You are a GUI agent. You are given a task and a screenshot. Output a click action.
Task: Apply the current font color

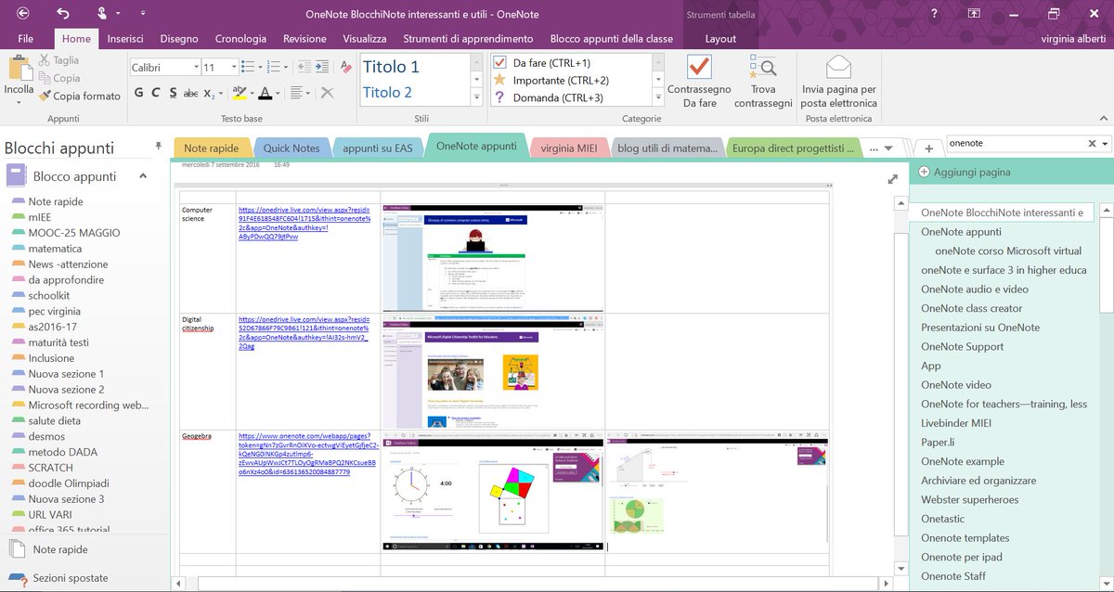(266, 93)
